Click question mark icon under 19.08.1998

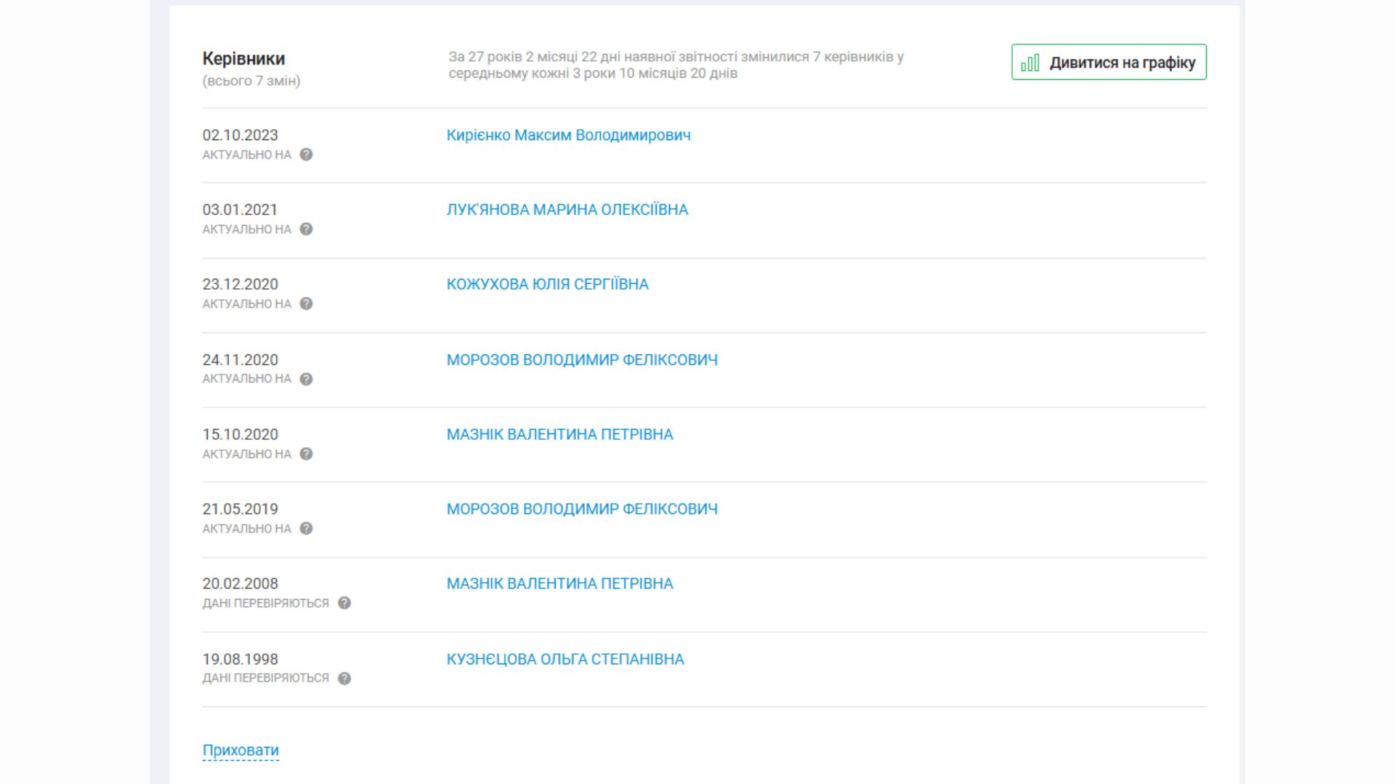tap(344, 678)
